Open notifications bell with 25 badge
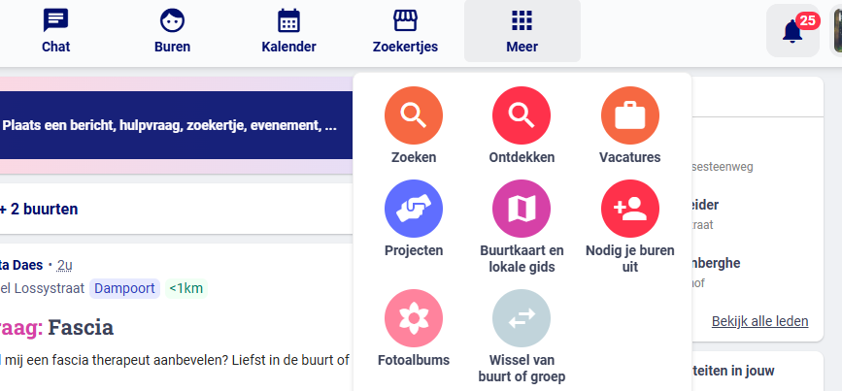The image size is (842, 391). (x=792, y=31)
